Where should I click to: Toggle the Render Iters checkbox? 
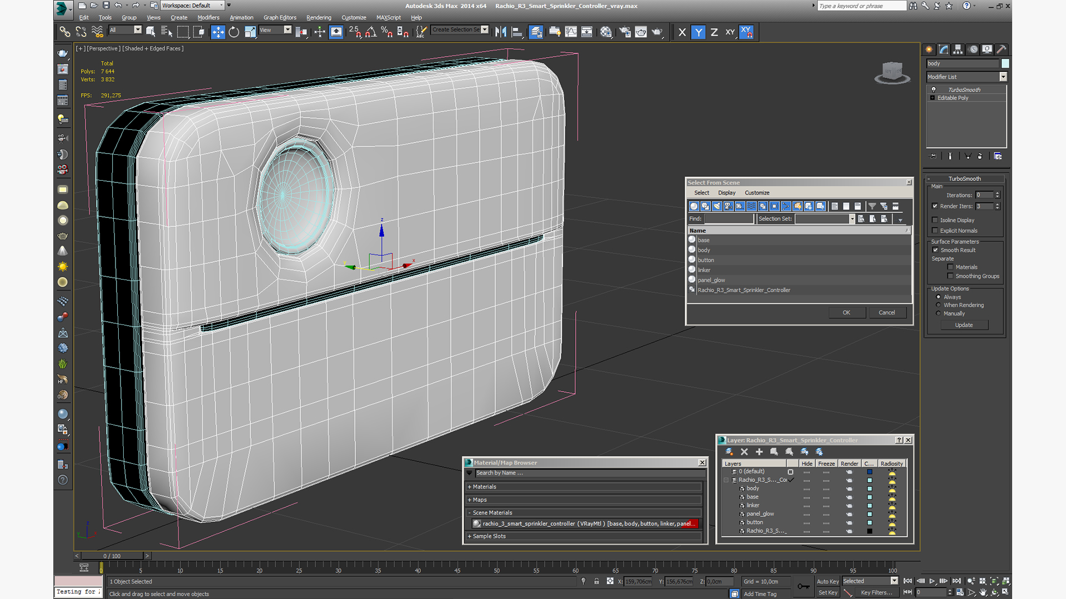935,206
